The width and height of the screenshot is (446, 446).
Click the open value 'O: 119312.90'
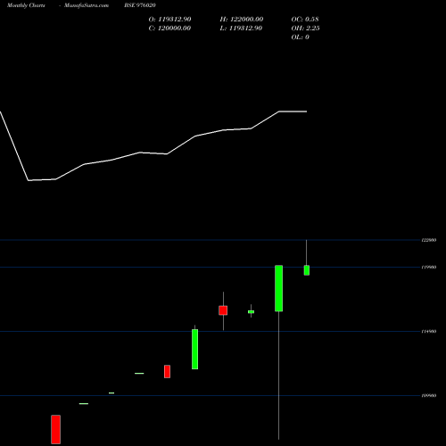169,20
